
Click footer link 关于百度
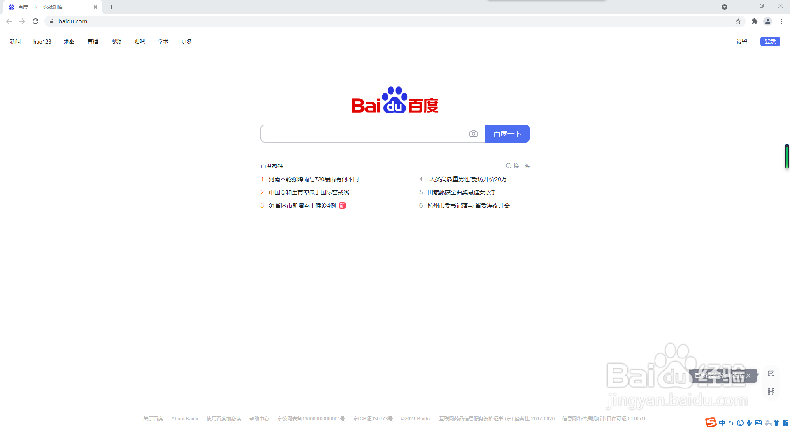153,419
